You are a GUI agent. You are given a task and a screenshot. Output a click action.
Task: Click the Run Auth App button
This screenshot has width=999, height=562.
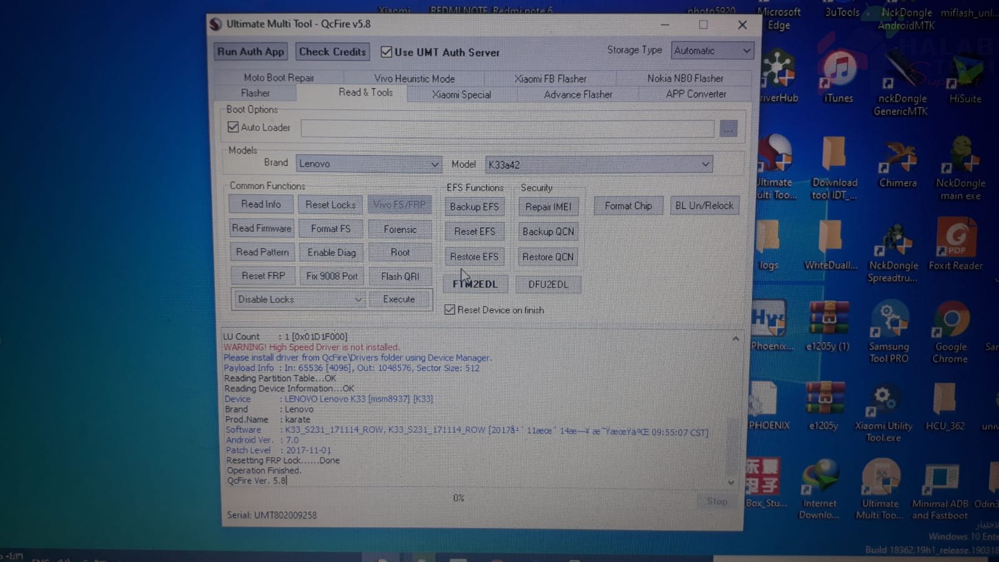click(250, 51)
